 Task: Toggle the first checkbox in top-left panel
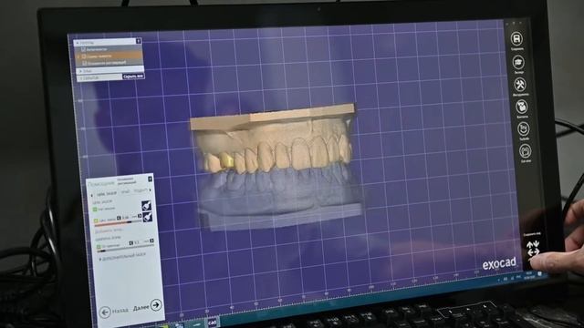click(83, 49)
